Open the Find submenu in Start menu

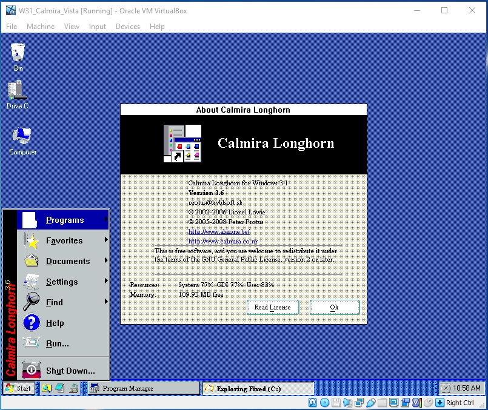click(63, 302)
